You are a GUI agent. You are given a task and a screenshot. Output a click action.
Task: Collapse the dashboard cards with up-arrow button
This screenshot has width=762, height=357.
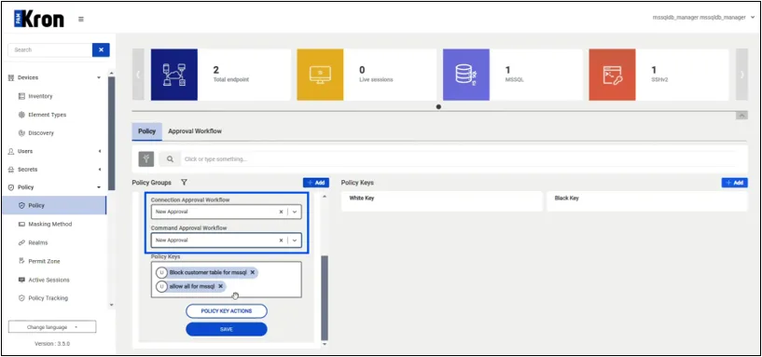pos(741,116)
